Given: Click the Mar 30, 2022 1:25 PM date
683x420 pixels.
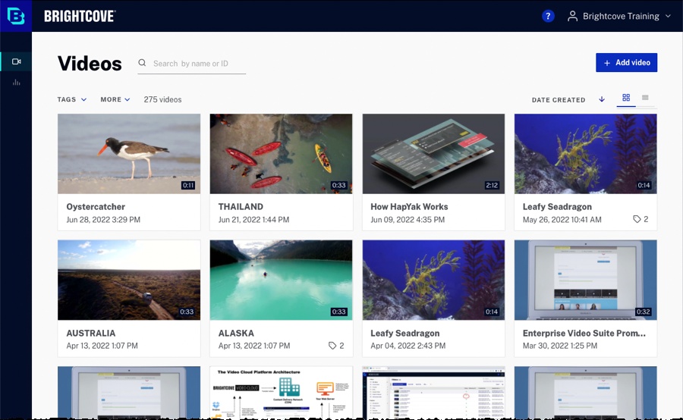Looking at the screenshot, I should pyautogui.click(x=560, y=346).
